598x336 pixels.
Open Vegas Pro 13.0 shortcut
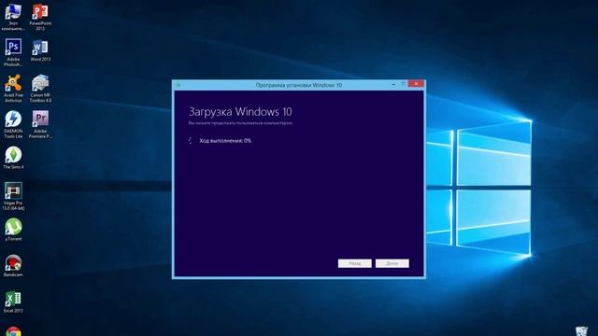(x=13, y=196)
